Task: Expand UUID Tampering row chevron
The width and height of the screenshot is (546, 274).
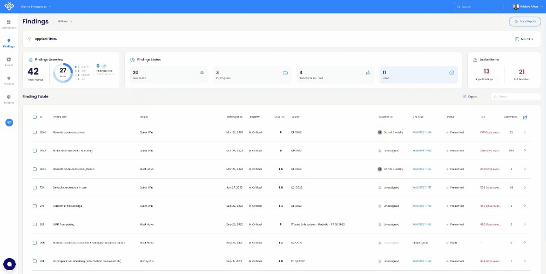Action: (525, 224)
